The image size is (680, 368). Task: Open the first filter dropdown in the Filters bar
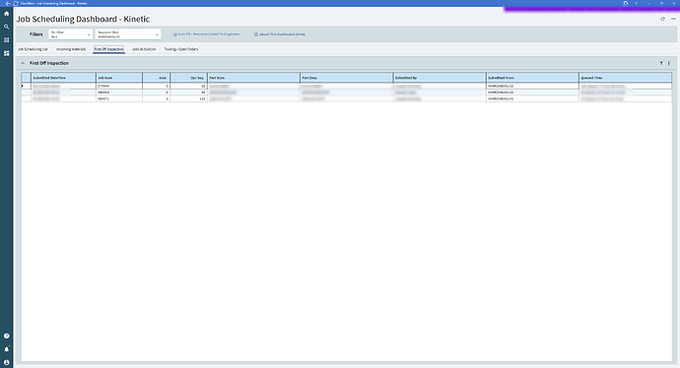(x=70, y=34)
